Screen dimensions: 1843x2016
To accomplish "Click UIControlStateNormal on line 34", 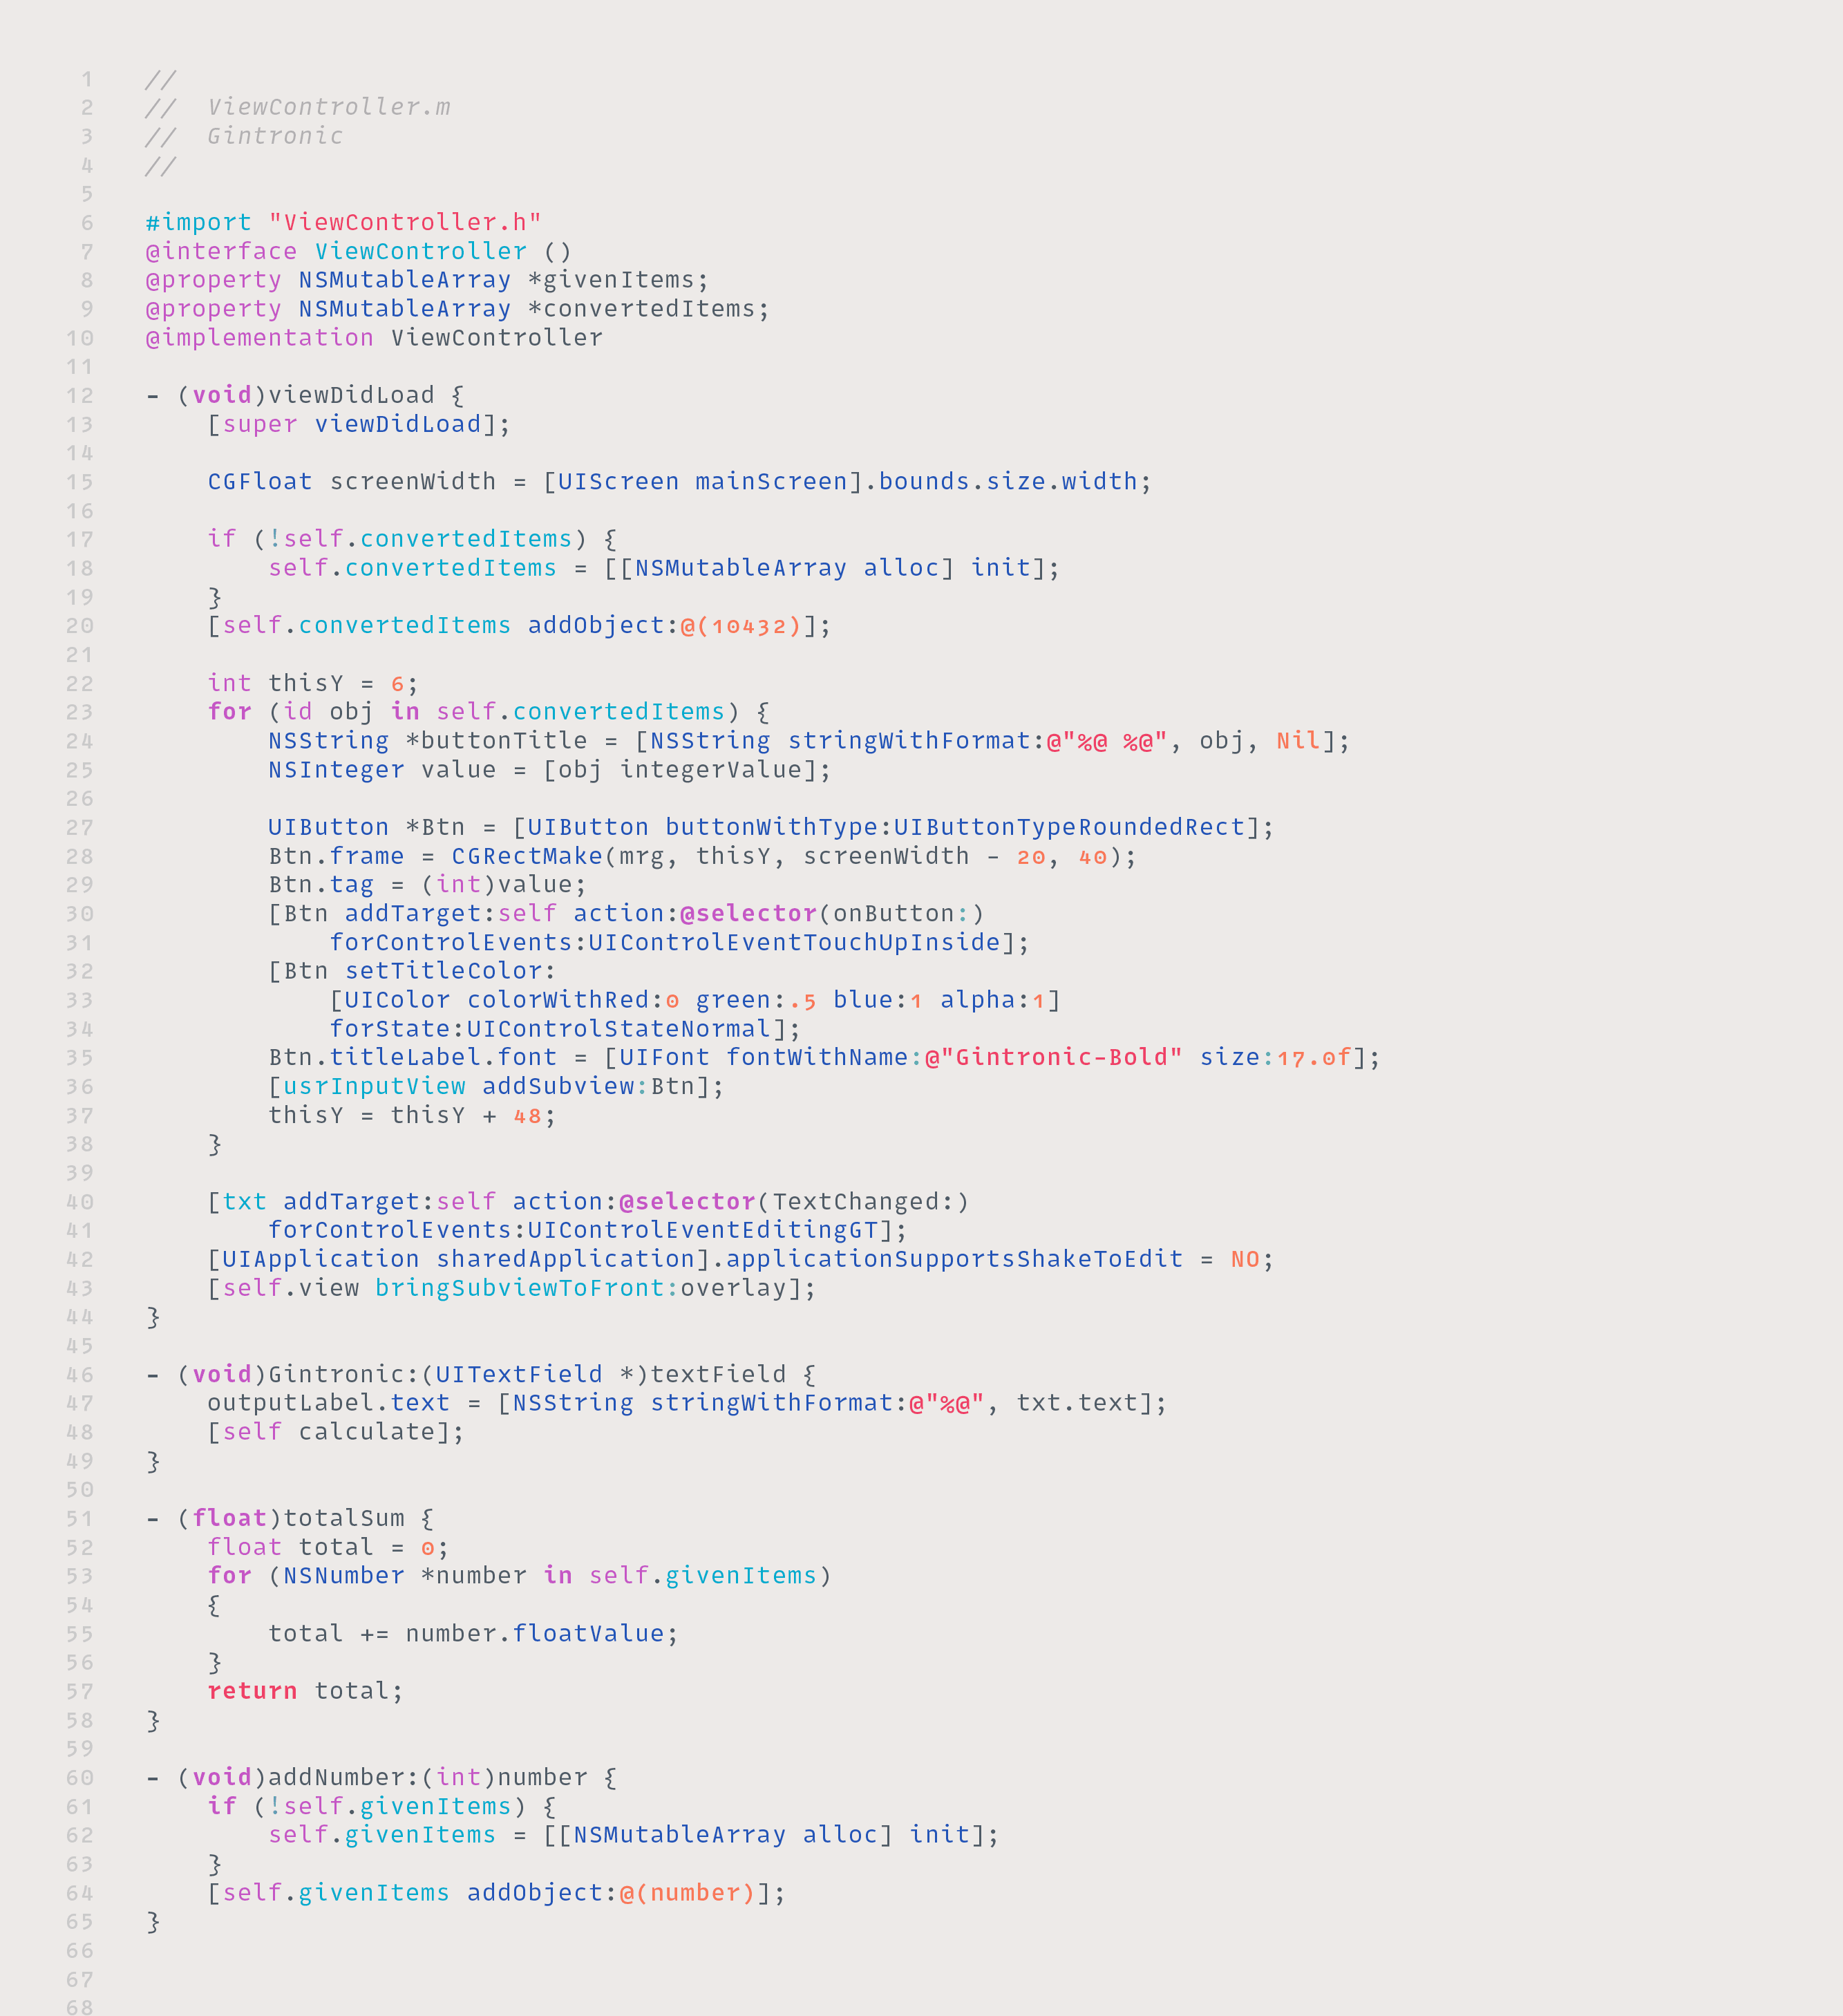I will (618, 1029).
